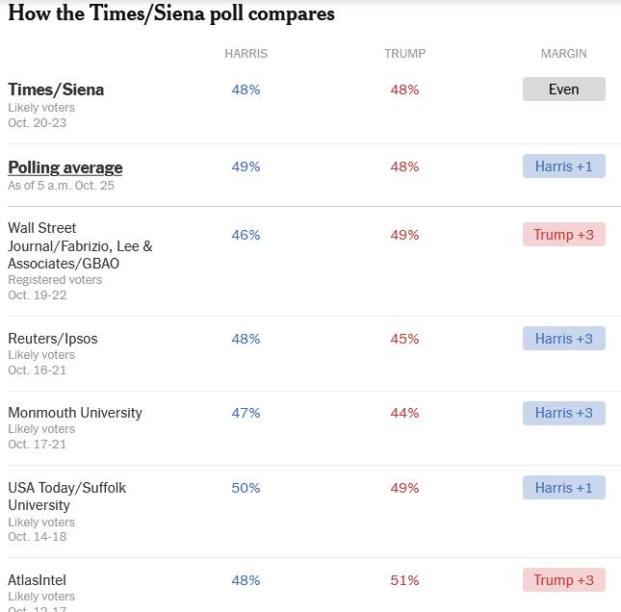
Task: Open the underlined Polling average link
Action: point(65,167)
